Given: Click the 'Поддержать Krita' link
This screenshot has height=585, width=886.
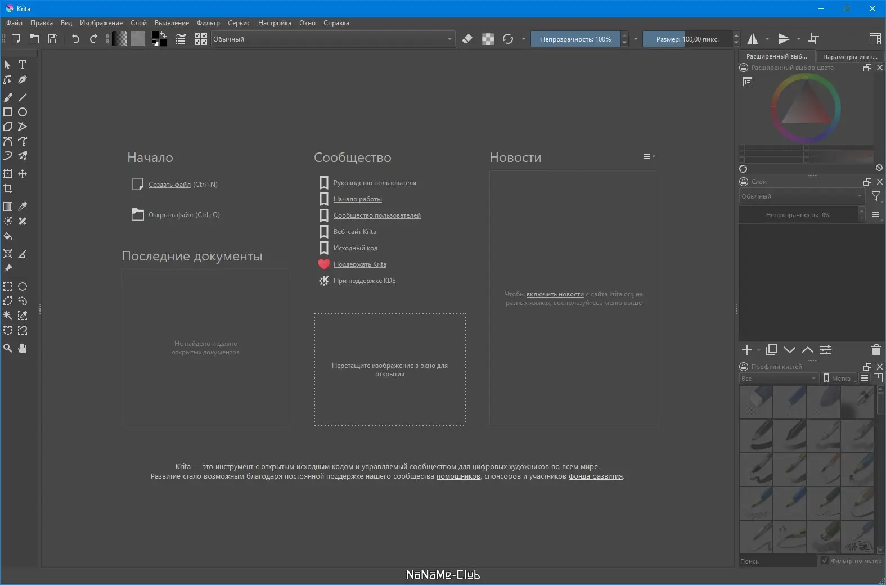Looking at the screenshot, I should 360,264.
